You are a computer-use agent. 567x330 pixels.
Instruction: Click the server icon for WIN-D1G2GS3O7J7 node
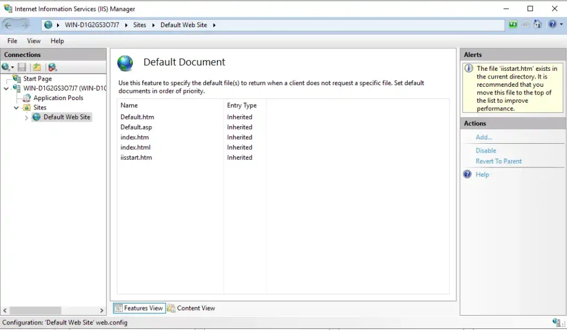(x=17, y=88)
